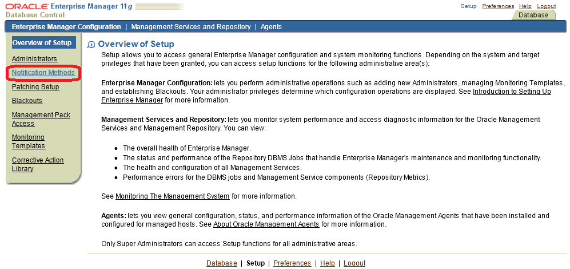The image size is (570, 269).
Task: Open Help link in footer
Action: tap(328, 263)
